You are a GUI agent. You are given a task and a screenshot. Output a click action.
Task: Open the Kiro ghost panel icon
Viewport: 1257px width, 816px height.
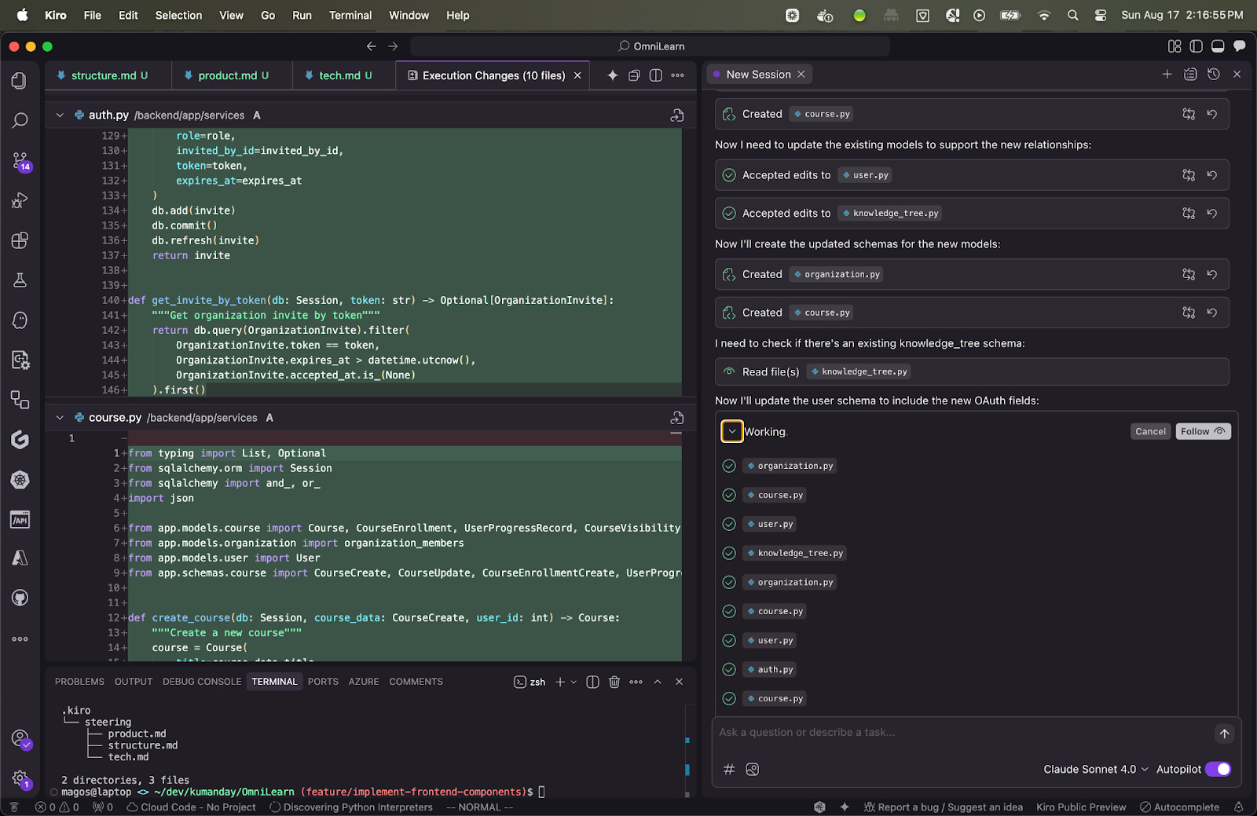(20, 320)
